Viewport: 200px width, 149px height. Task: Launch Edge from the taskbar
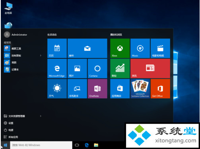pos(87,145)
